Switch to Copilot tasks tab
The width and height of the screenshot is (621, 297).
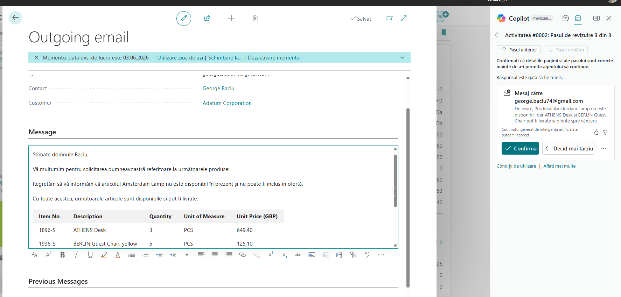point(578,18)
